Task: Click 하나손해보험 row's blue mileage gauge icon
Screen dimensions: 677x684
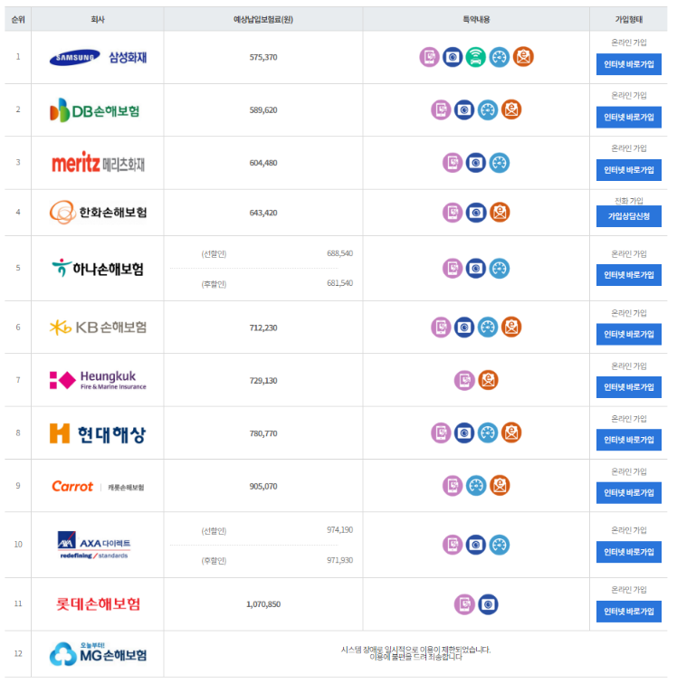Action: [500, 269]
